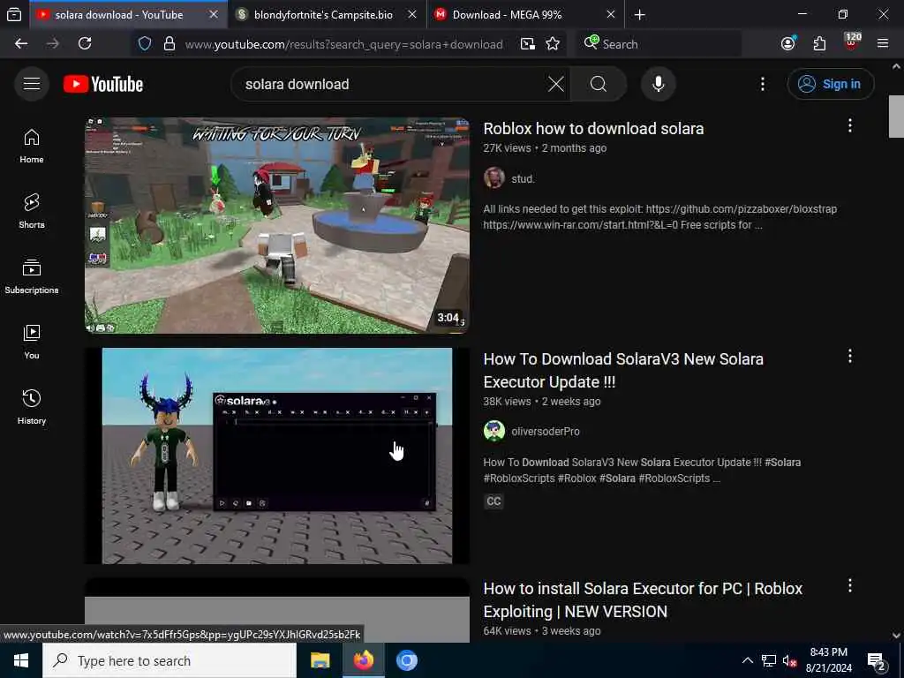Image resolution: width=904 pixels, height=678 pixels.
Task: Open File Explorer from taskbar
Action: click(x=320, y=660)
